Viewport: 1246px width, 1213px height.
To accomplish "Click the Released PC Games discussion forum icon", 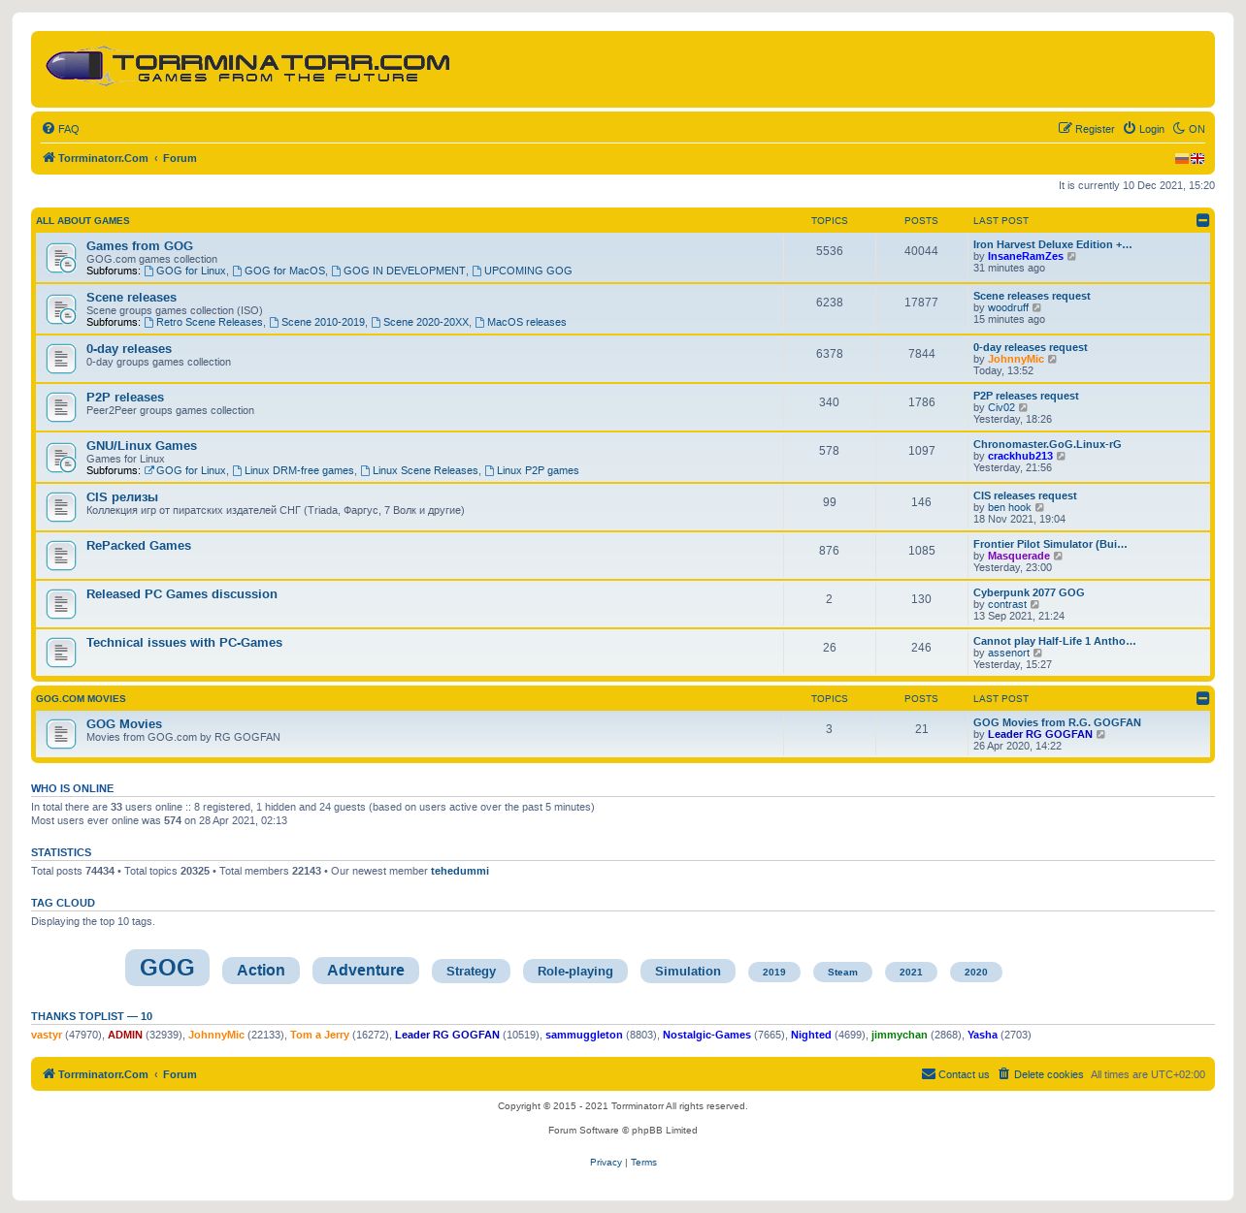I will tap(61, 604).
